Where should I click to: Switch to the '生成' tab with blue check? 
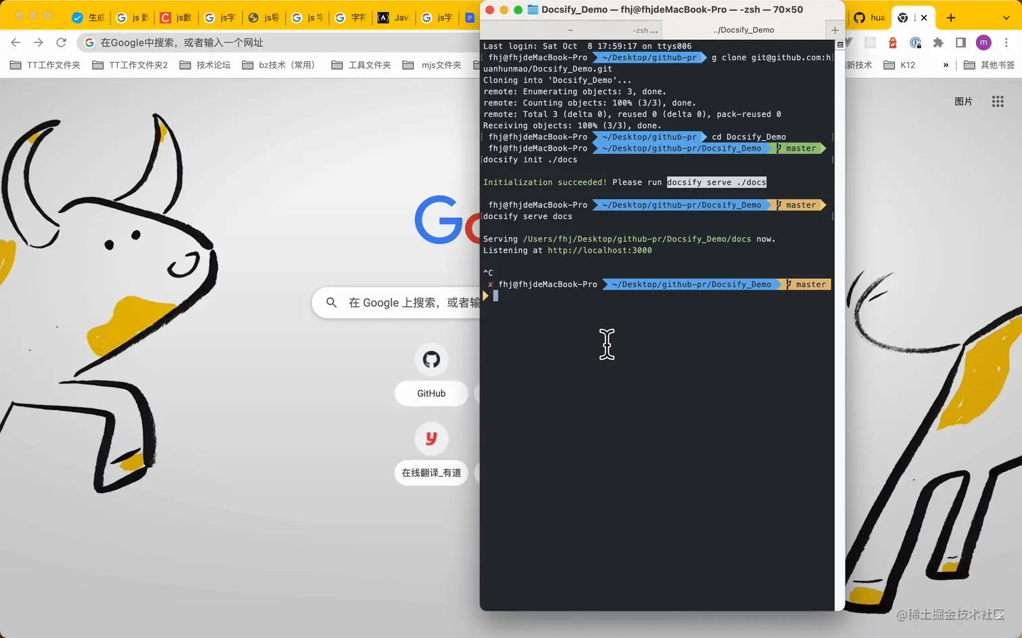(88, 18)
